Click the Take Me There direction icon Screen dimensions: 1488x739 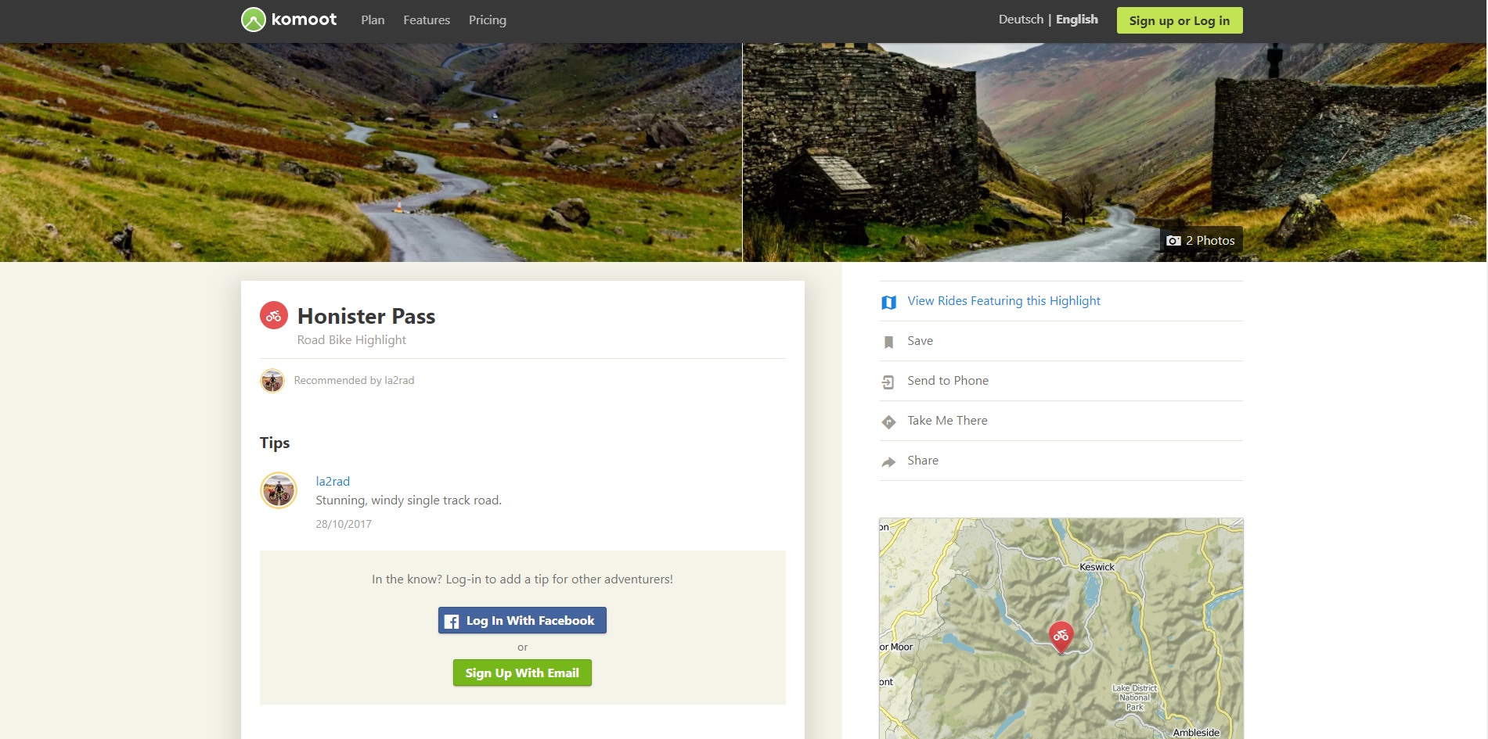coord(888,422)
